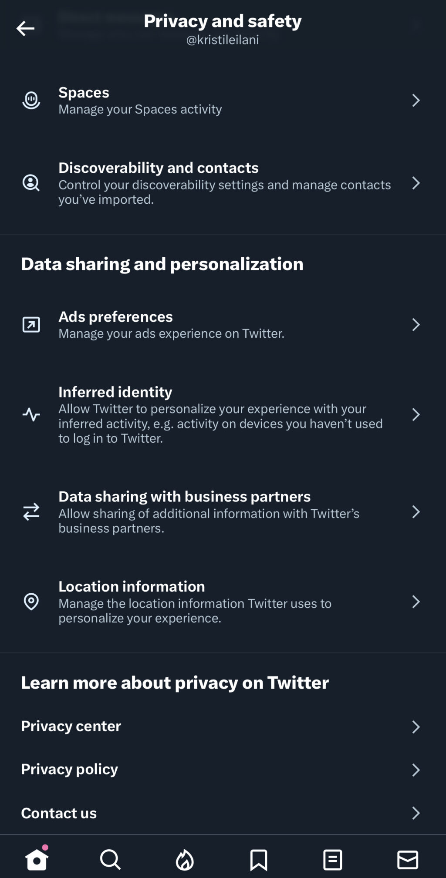Tap the @kristileilani username header
446x878 pixels.
pos(223,40)
